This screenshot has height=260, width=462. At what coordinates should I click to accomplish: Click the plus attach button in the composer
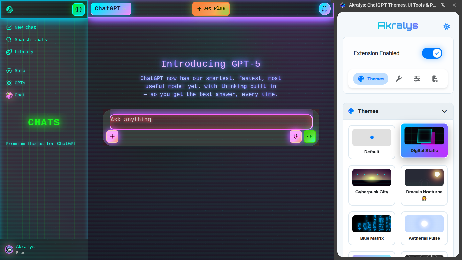click(x=112, y=136)
